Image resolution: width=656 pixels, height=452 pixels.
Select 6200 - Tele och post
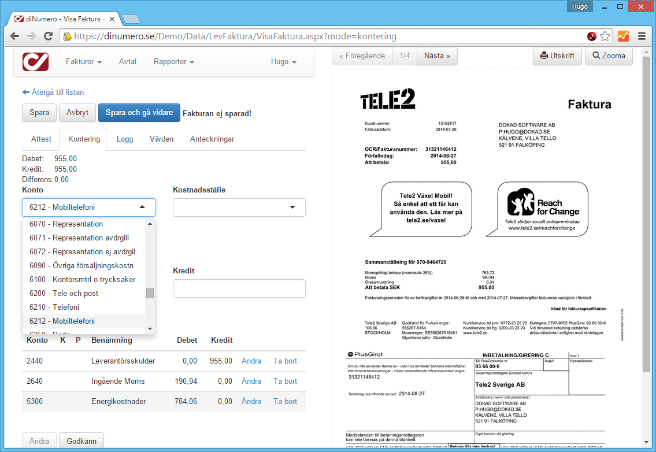[84, 293]
